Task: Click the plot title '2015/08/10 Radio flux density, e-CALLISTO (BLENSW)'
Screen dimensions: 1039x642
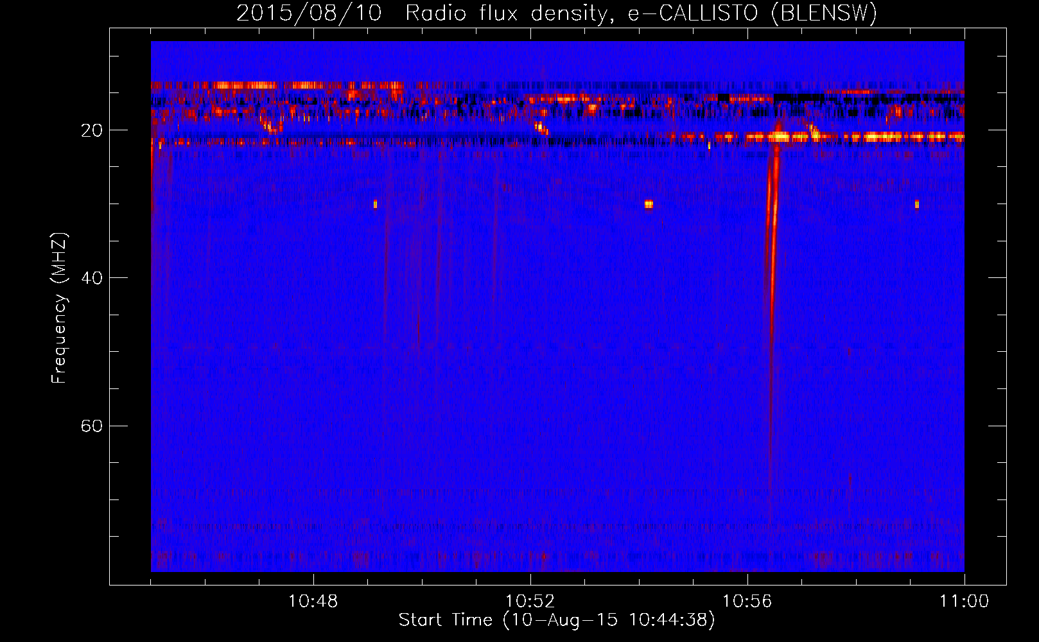Action: tap(557, 13)
